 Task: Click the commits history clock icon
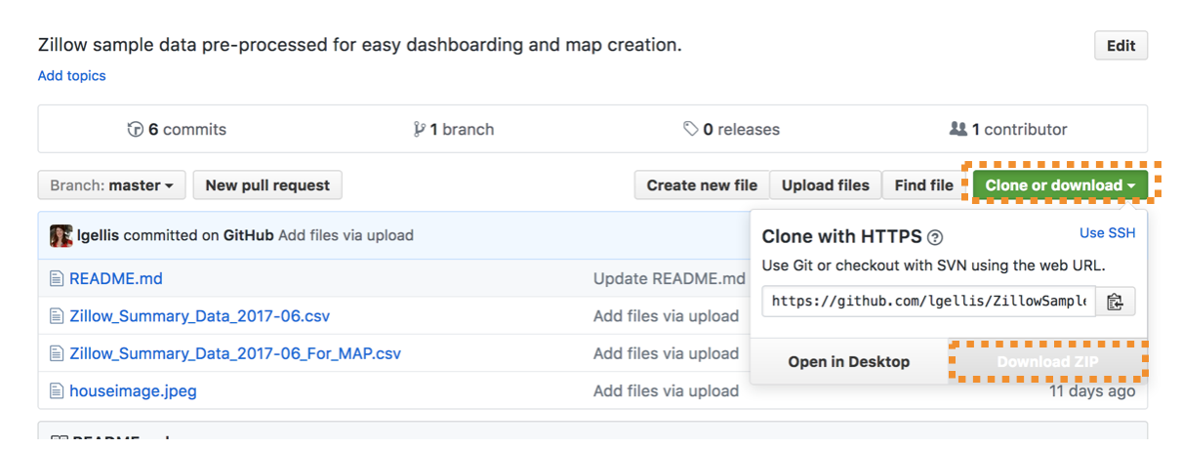(136, 129)
